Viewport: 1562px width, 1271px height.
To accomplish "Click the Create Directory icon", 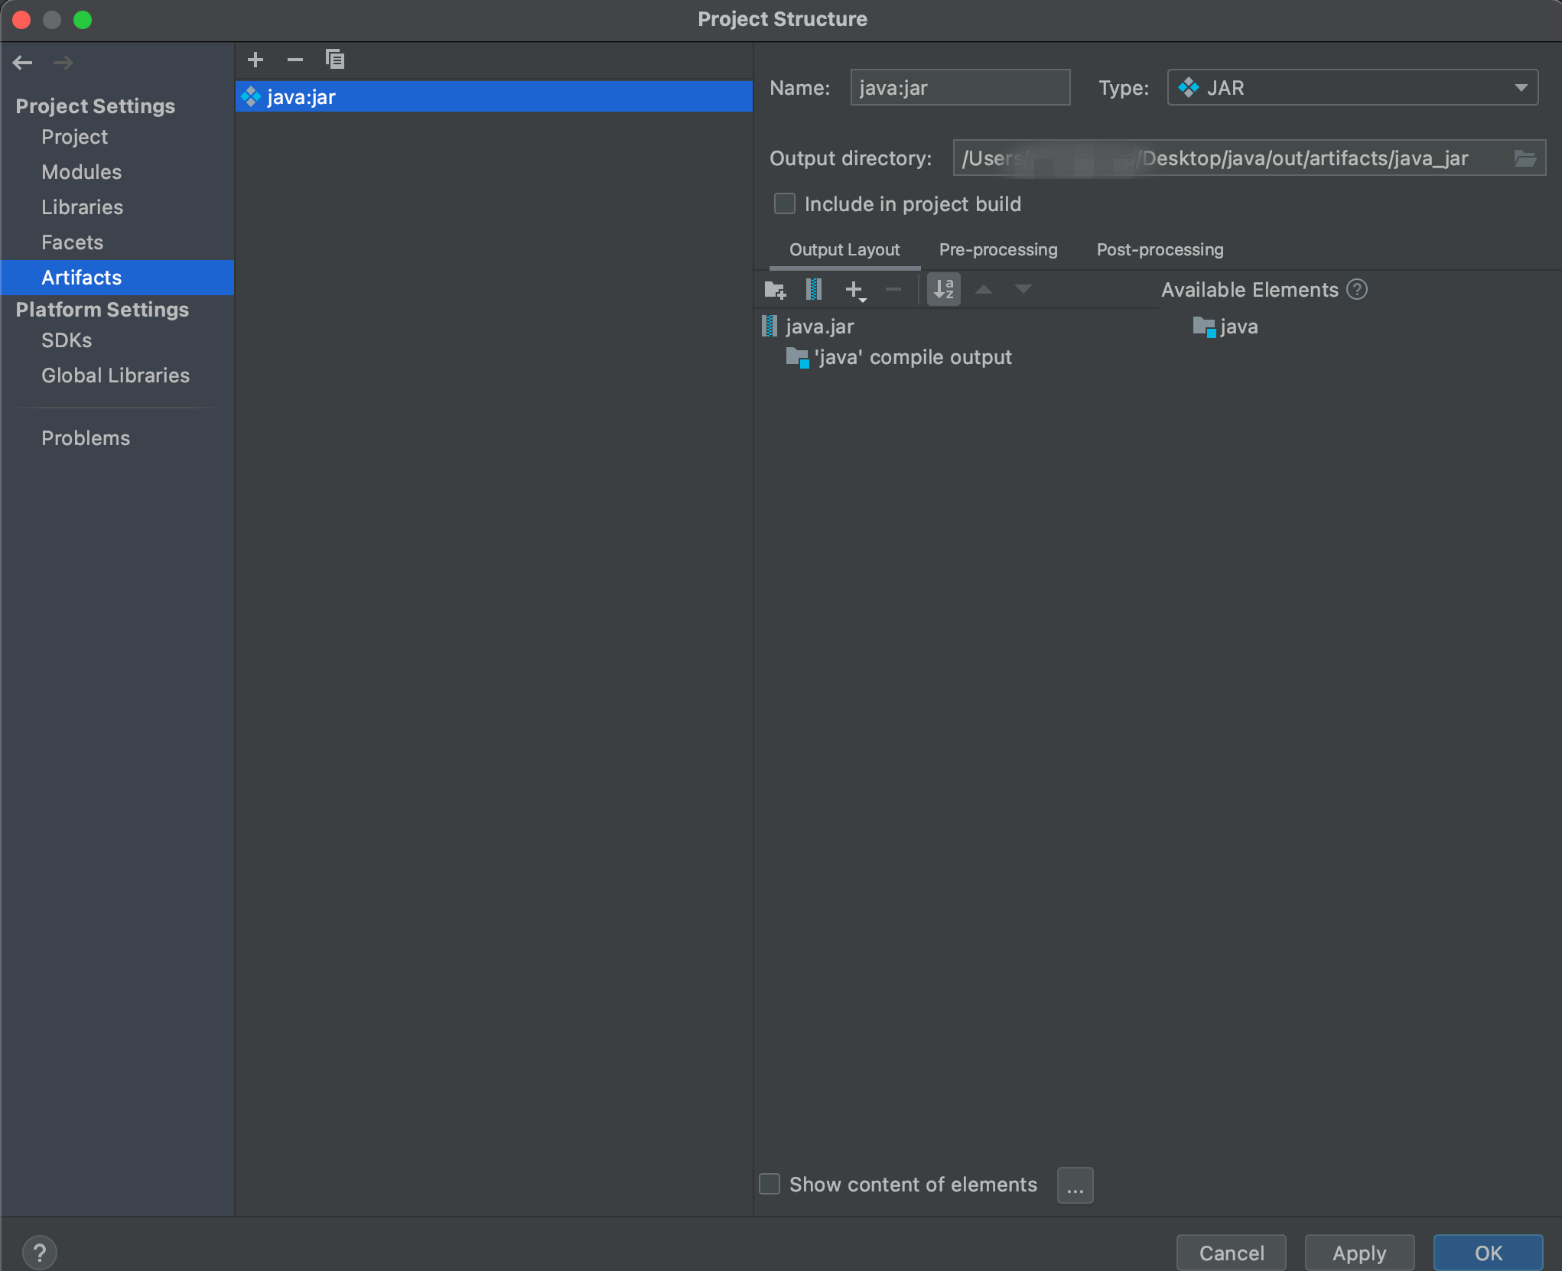I will [x=775, y=290].
